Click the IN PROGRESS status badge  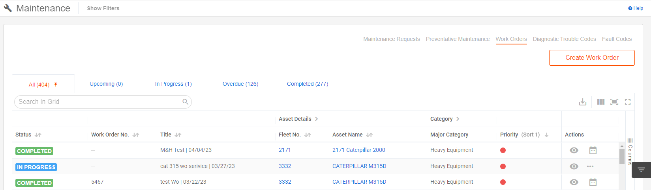tap(36, 167)
